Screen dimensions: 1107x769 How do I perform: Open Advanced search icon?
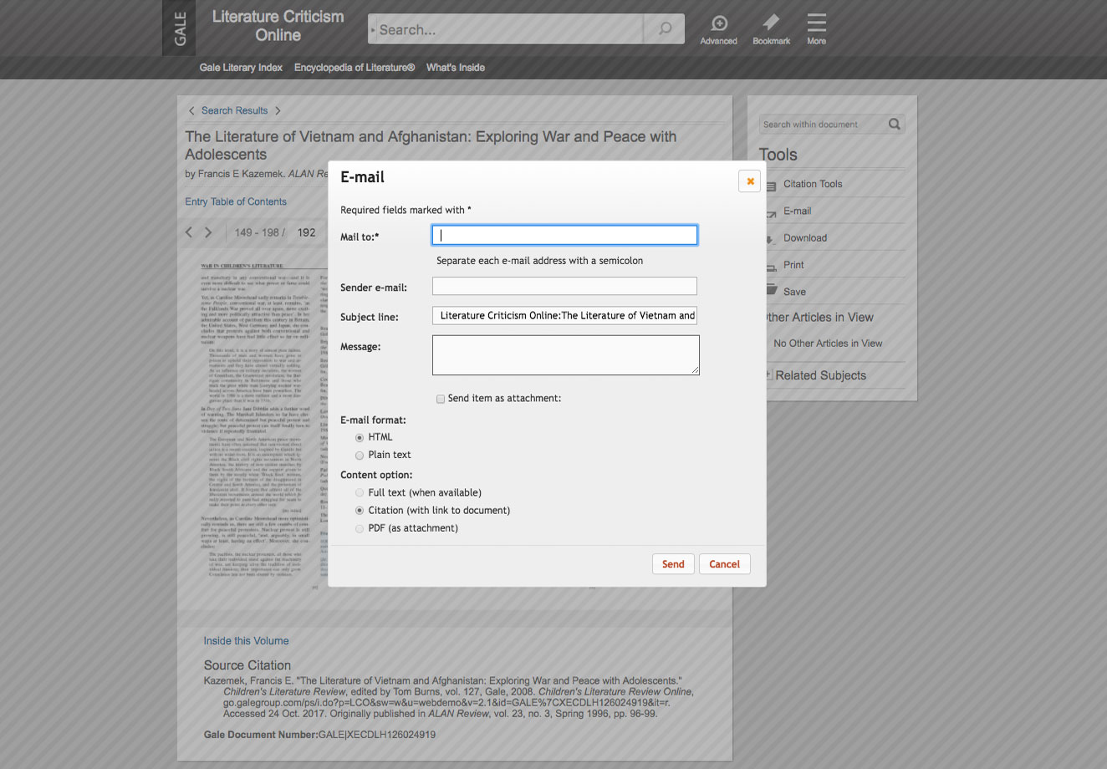tap(719, 23)
